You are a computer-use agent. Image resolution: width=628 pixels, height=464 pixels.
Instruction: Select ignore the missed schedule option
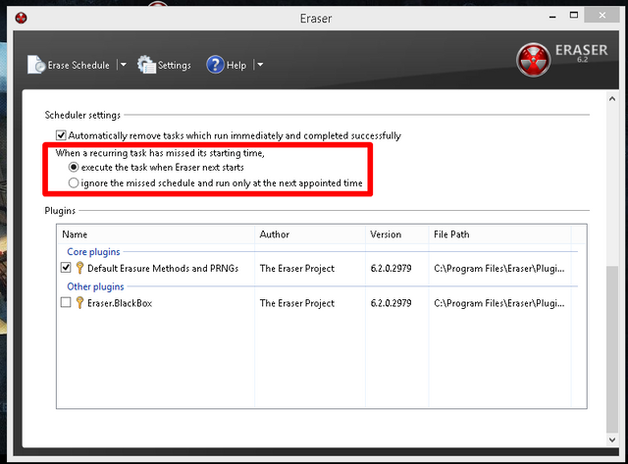pyautogui.click(x=74, y=183)
